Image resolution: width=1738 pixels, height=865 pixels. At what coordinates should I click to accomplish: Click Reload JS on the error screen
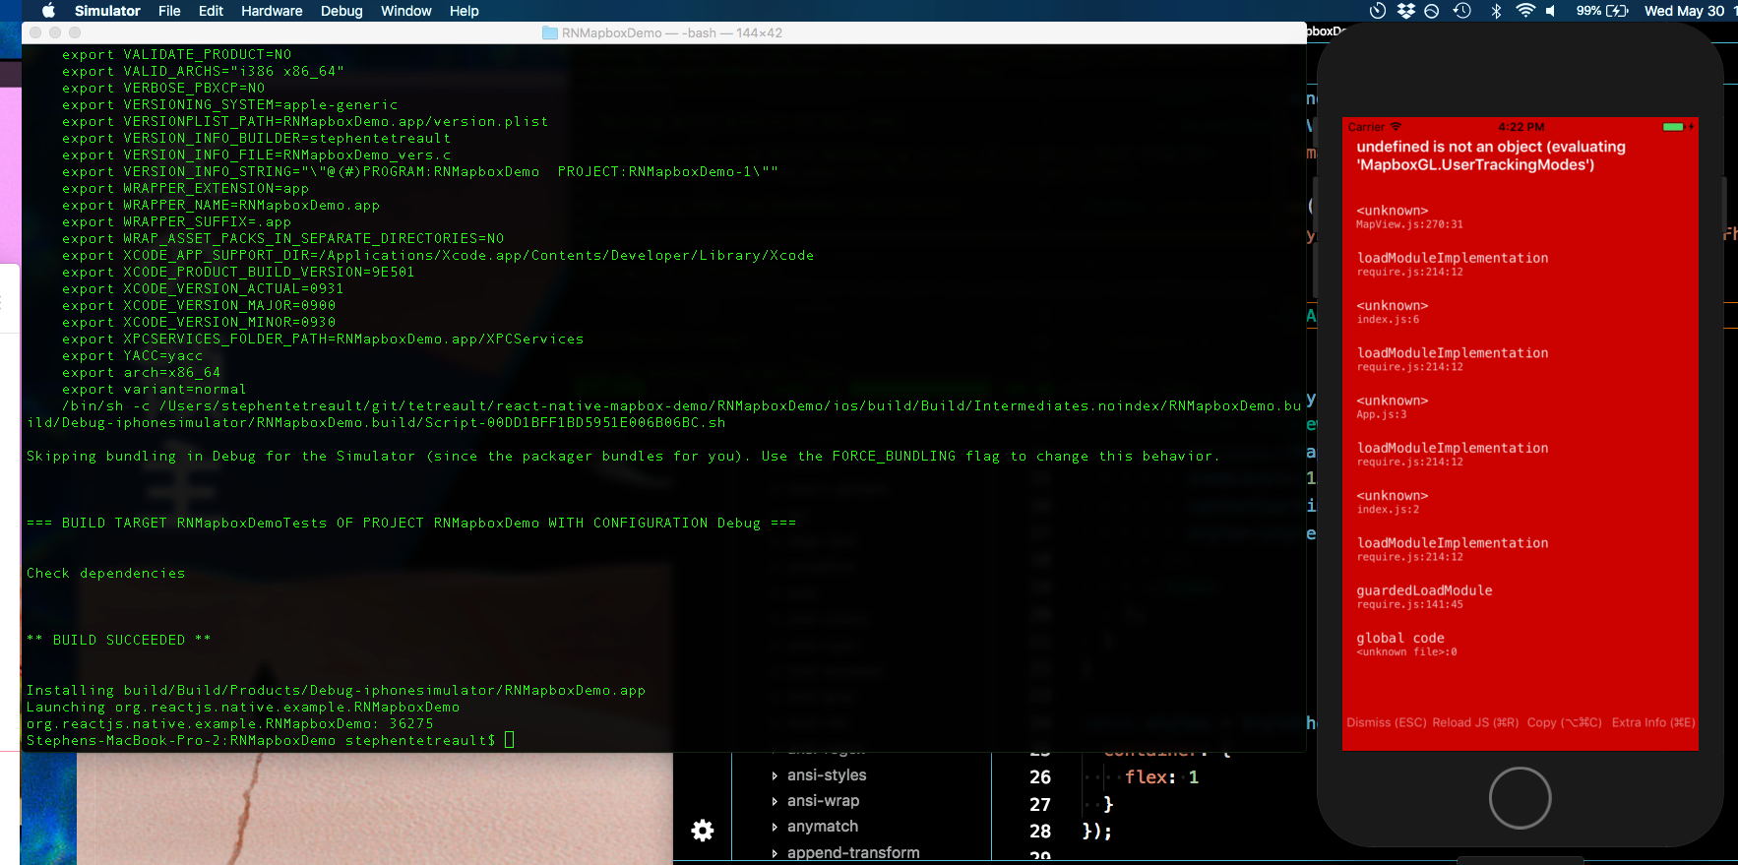[x=1475, y=722]
